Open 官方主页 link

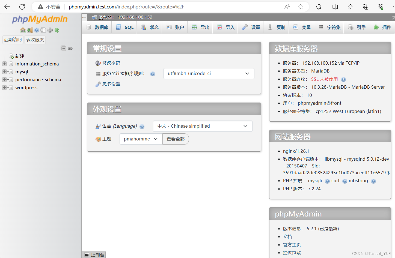coord(292,245)
